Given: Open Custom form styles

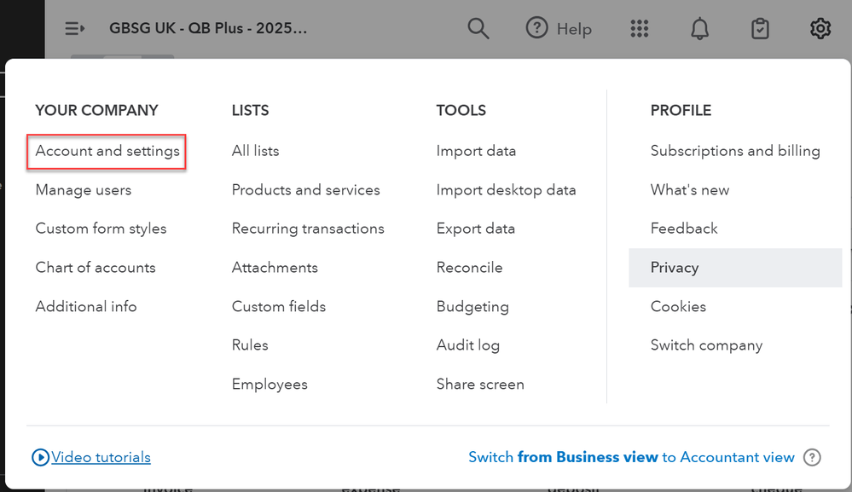Looking at the screenshot, I should click(x=101, y=229).
